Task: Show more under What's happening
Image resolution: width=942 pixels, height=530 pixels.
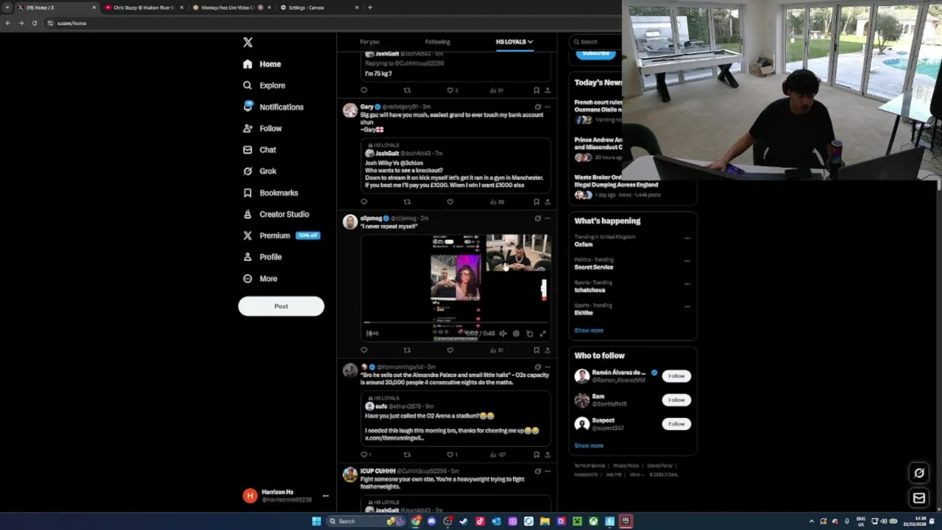Action: [x=589, y=331]
